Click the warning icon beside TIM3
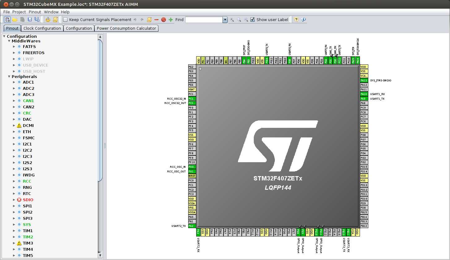 pos(19,243)
